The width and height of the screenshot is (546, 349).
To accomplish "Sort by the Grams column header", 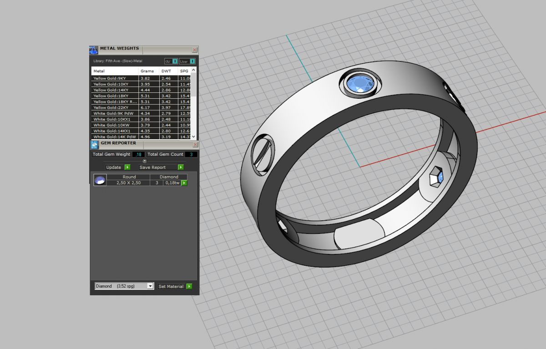I will pos(147,71).
